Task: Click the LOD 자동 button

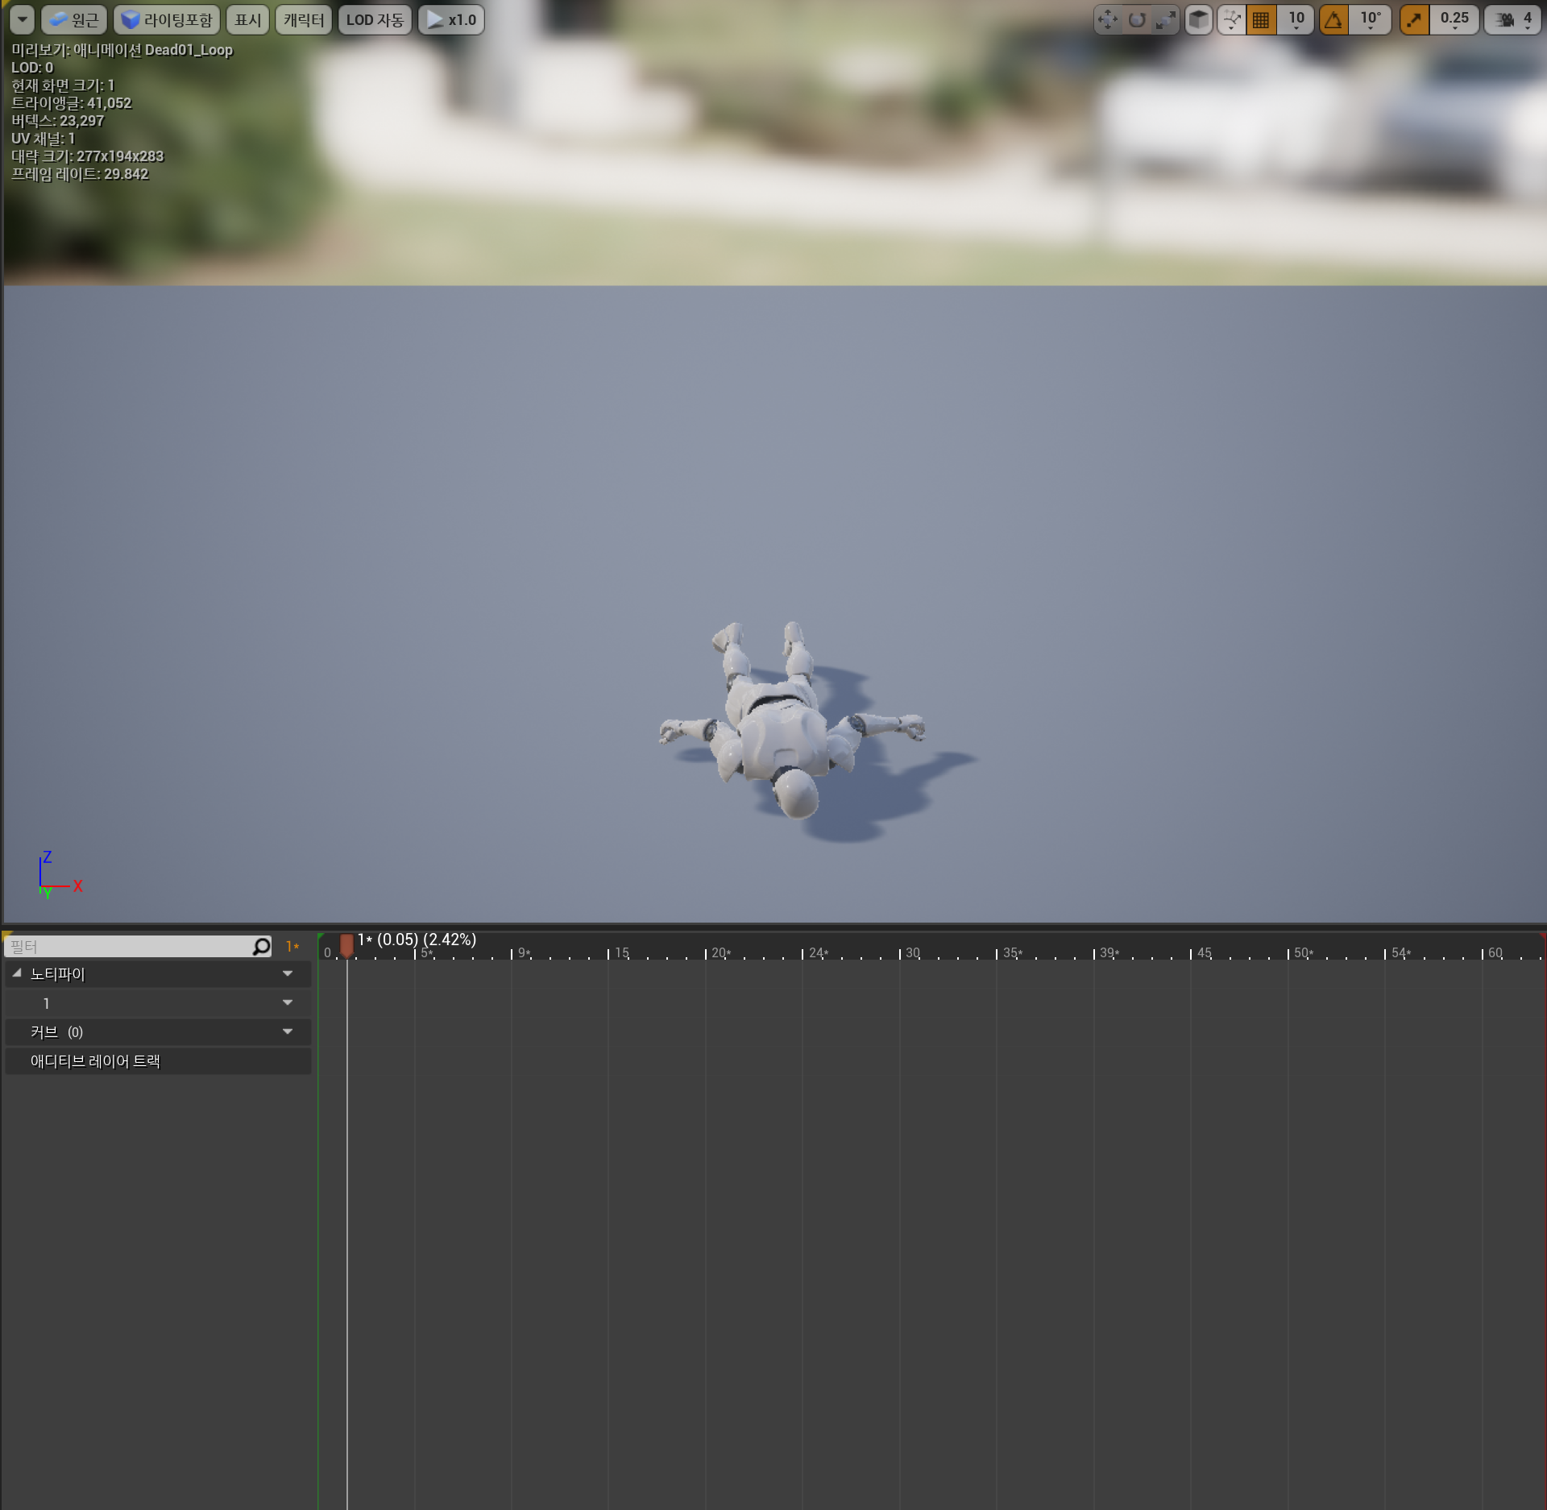Action: (x=375, y=19)
